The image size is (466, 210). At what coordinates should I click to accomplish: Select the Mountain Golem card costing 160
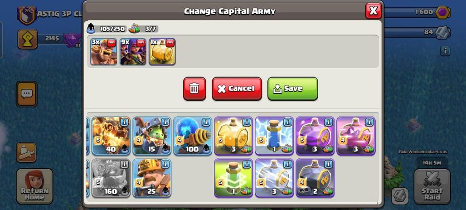point(111,178)
